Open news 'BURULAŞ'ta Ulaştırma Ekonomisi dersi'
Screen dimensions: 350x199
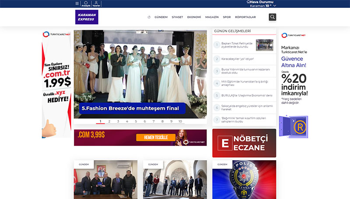click(x=247, y=96)
